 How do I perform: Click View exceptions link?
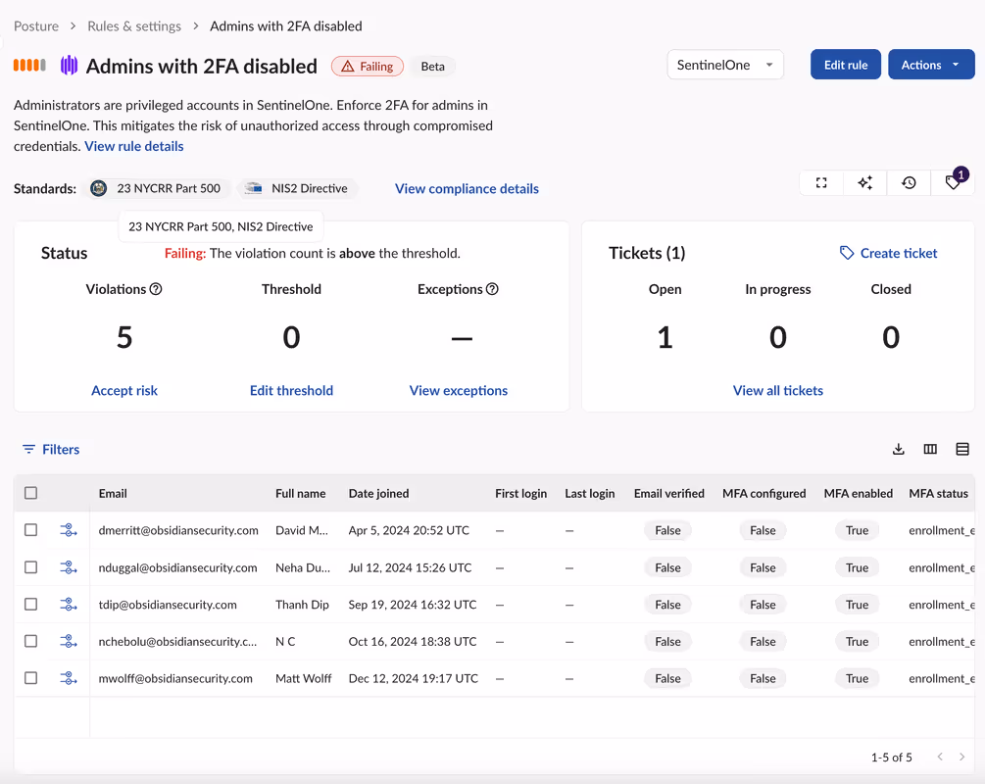[459, 391]
